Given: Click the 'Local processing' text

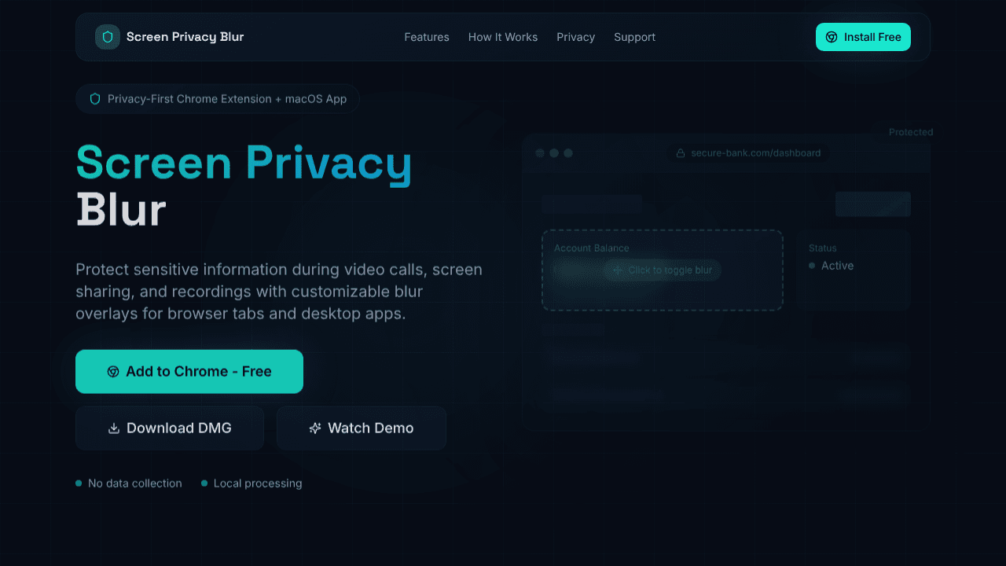Looking at the screenshot, I should point(258,483).
